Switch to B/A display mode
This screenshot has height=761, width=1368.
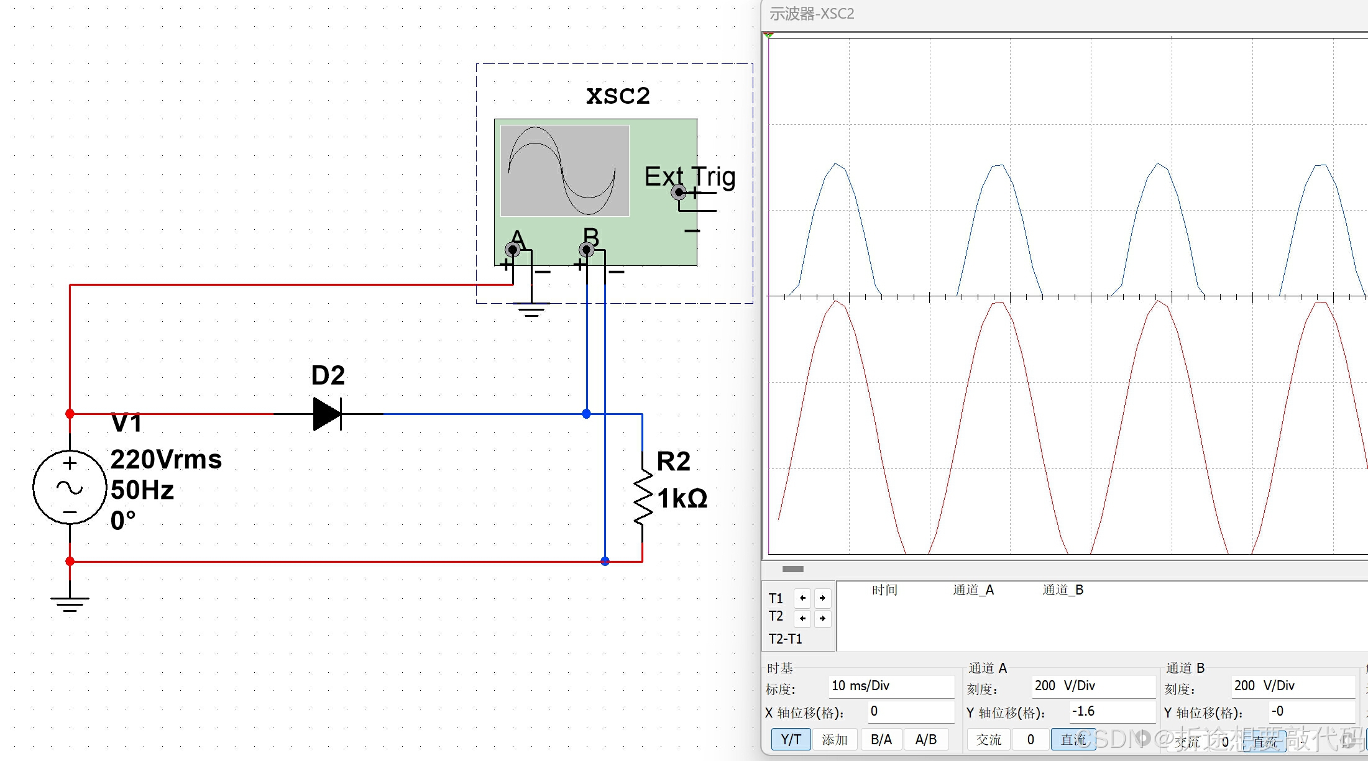881,739
